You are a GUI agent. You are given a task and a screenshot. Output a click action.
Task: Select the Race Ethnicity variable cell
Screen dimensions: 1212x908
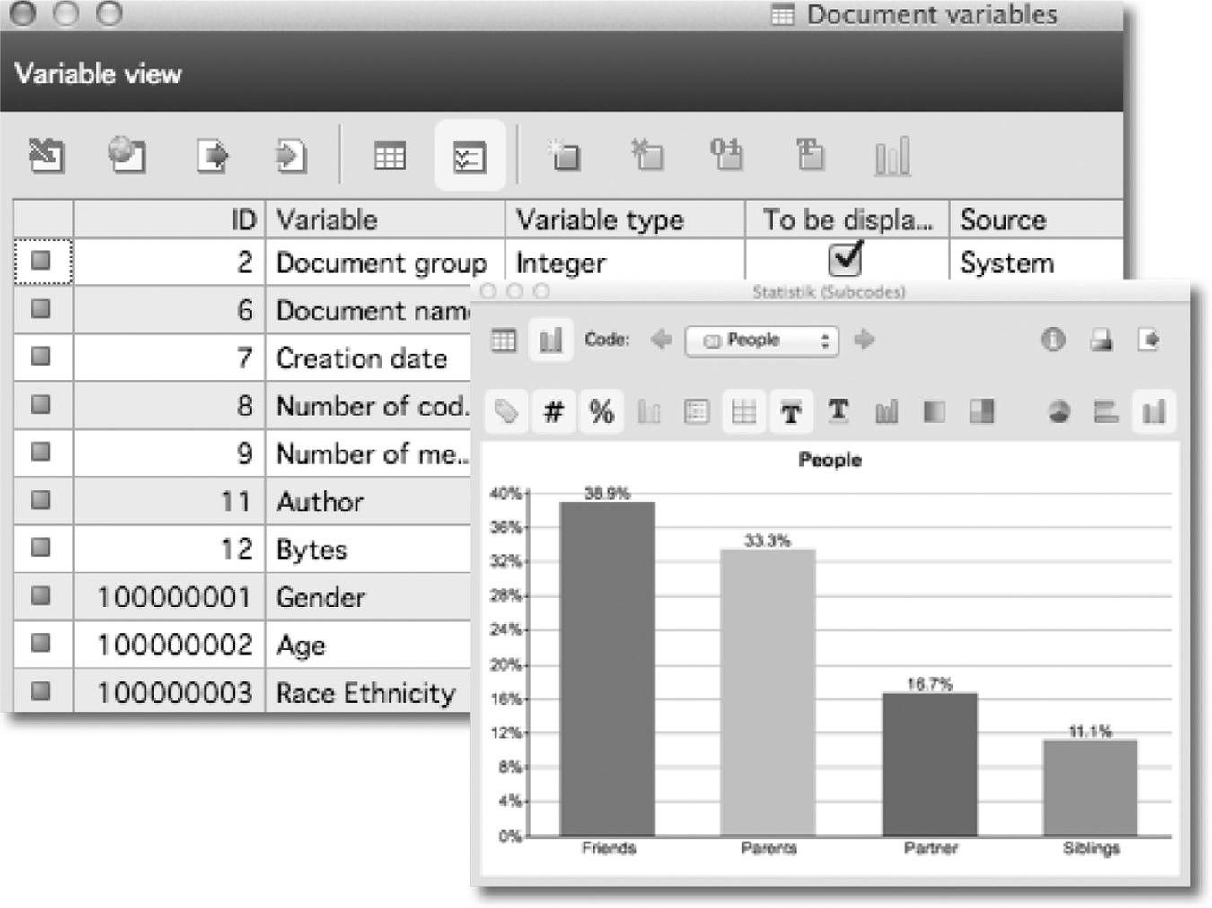tap(369, 692)
